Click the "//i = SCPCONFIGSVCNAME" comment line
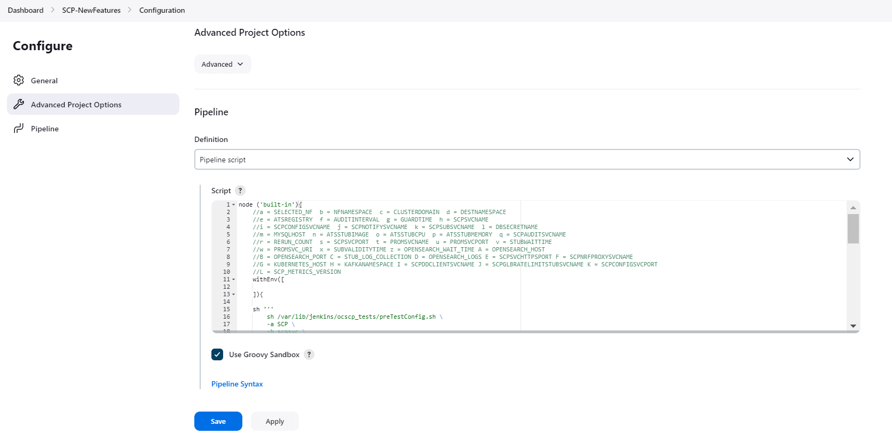The height and width of the screenshot is (434, 892). pyautogui.click(x=396, y=227)
